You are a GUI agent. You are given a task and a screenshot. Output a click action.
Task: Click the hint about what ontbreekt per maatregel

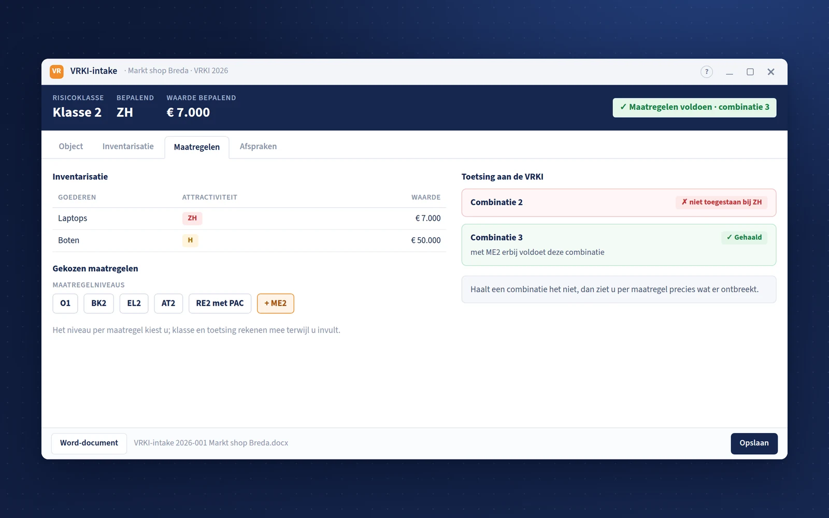coord(619,290)
